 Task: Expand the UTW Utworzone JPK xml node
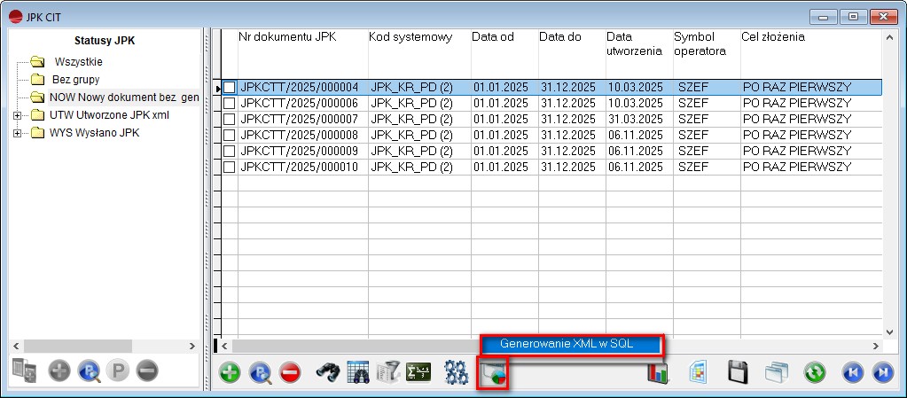(17, 115)
